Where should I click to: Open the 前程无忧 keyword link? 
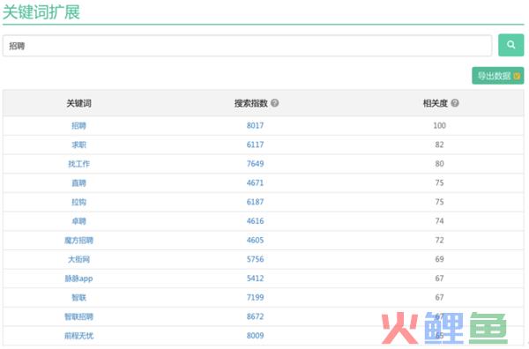coord(79,336)
